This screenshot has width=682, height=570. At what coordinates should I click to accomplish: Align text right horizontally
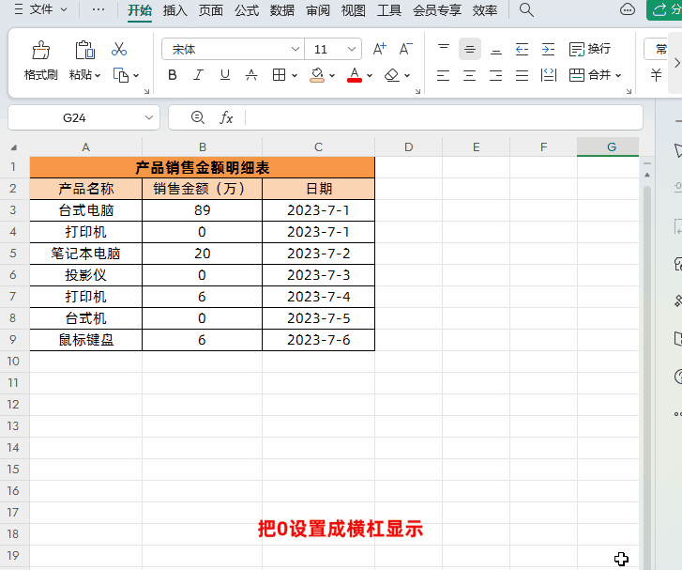(x=496, y=75)
